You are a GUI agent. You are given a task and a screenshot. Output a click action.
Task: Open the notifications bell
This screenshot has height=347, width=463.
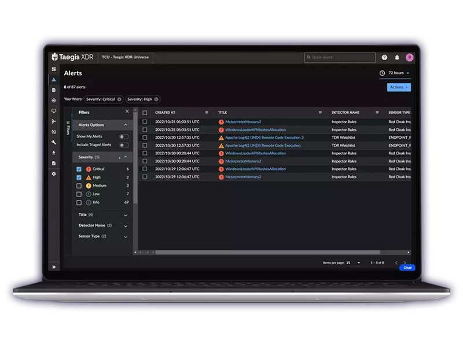click(397, 58)
